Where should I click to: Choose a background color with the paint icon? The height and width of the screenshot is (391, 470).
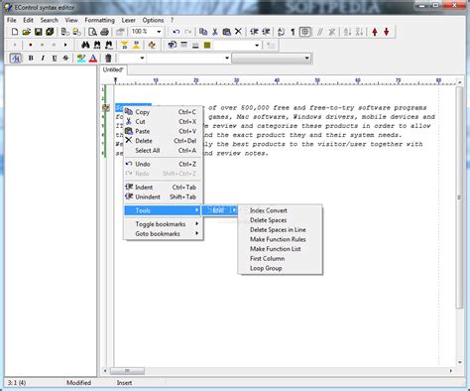81,59
